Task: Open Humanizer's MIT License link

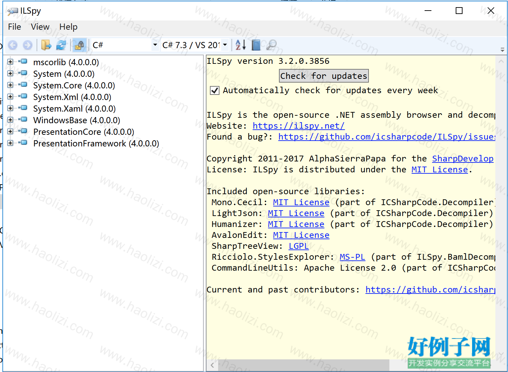Action: [x=296, y=224]
